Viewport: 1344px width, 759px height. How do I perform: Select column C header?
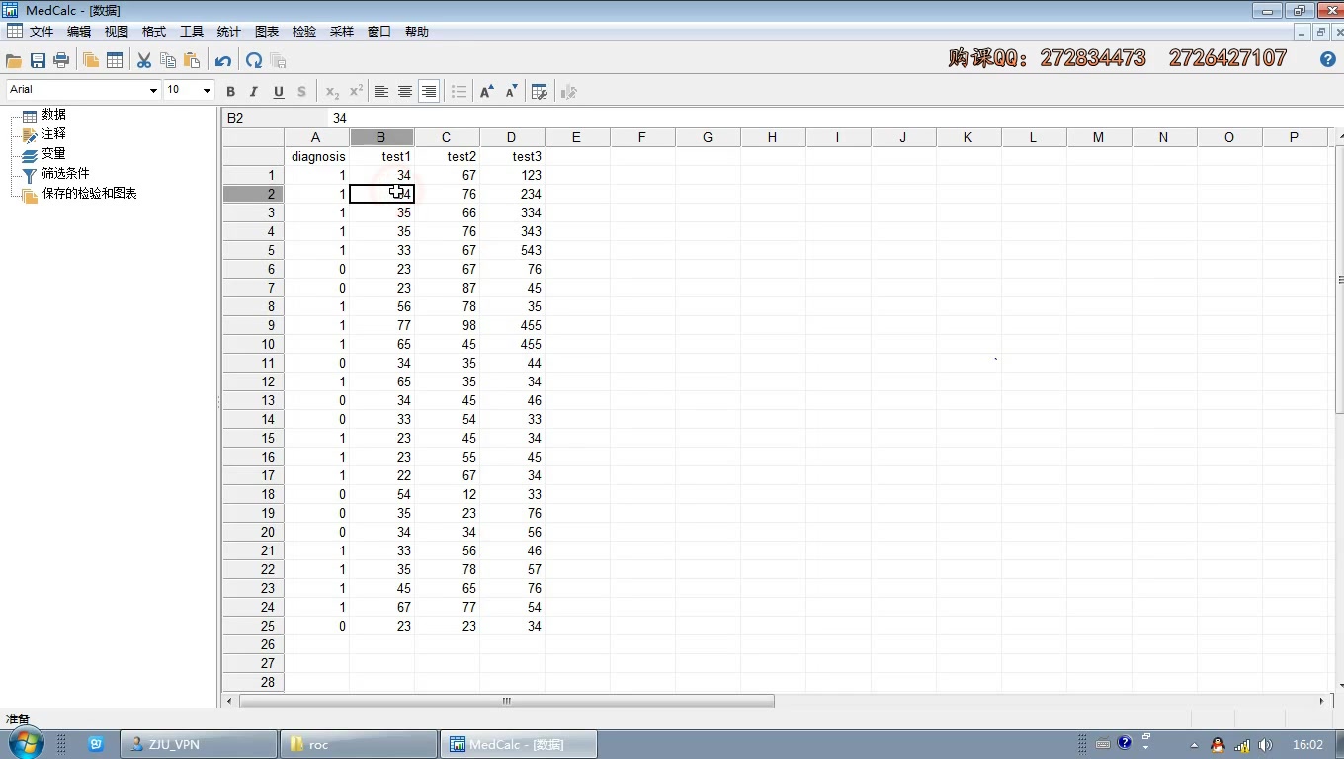click(x=447, y=137)
